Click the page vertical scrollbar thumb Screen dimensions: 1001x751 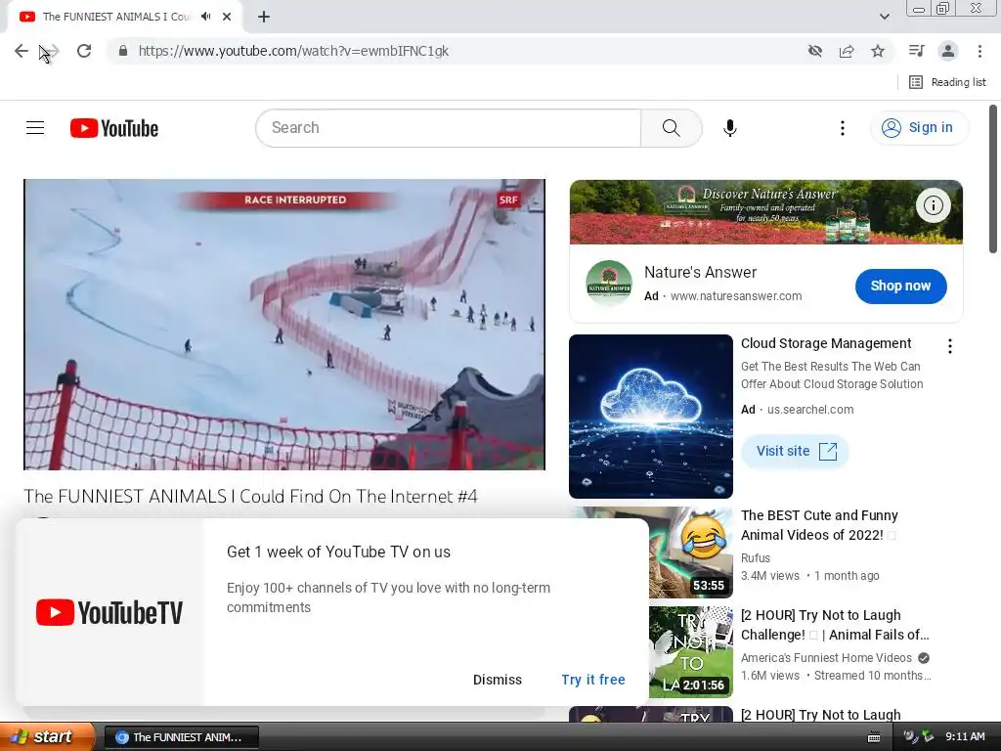[993, 180]
